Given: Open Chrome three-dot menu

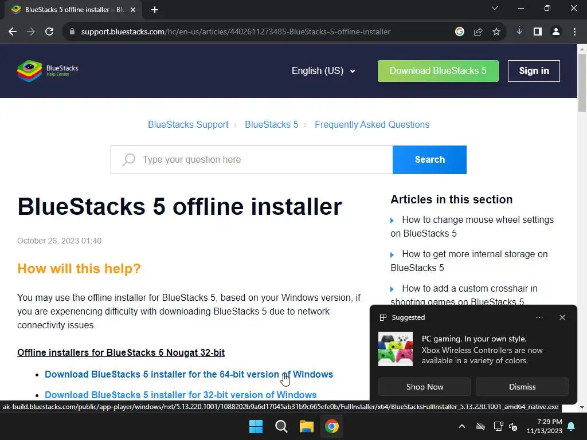Looking at the screenshot, I should 574,32.
